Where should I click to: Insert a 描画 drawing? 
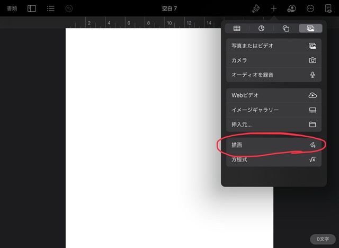point(273,145)
